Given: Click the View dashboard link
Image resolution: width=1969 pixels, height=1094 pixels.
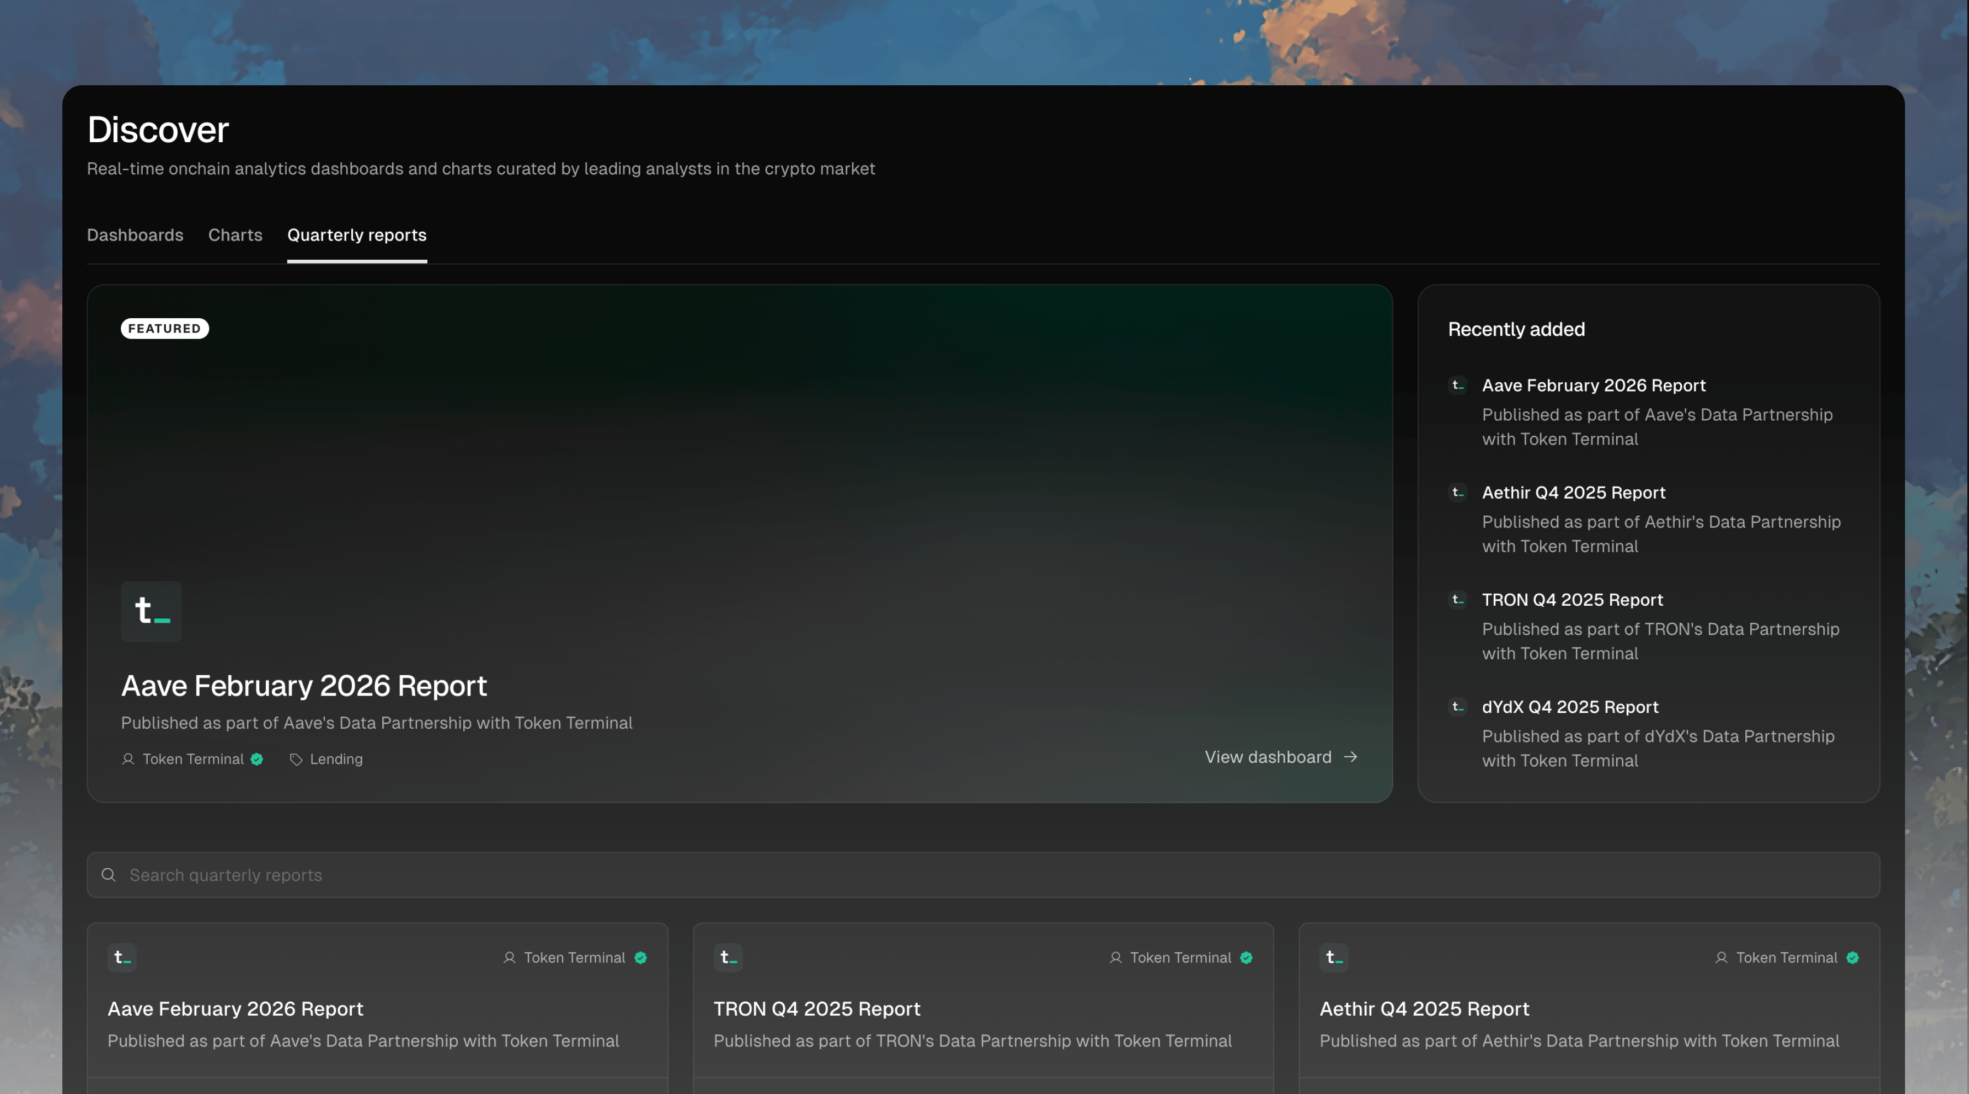Looking at the screenshot, I should coord(1267,757).
